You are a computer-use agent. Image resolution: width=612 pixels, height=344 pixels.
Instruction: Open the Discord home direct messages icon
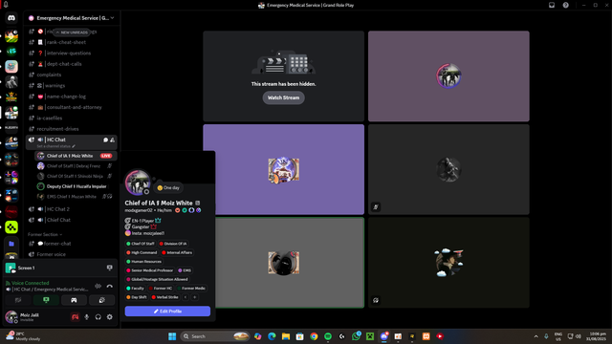[11, 18]
